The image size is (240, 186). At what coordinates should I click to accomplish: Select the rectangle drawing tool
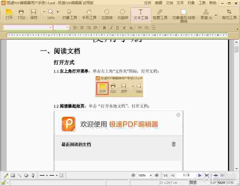(x=13, y=175)
